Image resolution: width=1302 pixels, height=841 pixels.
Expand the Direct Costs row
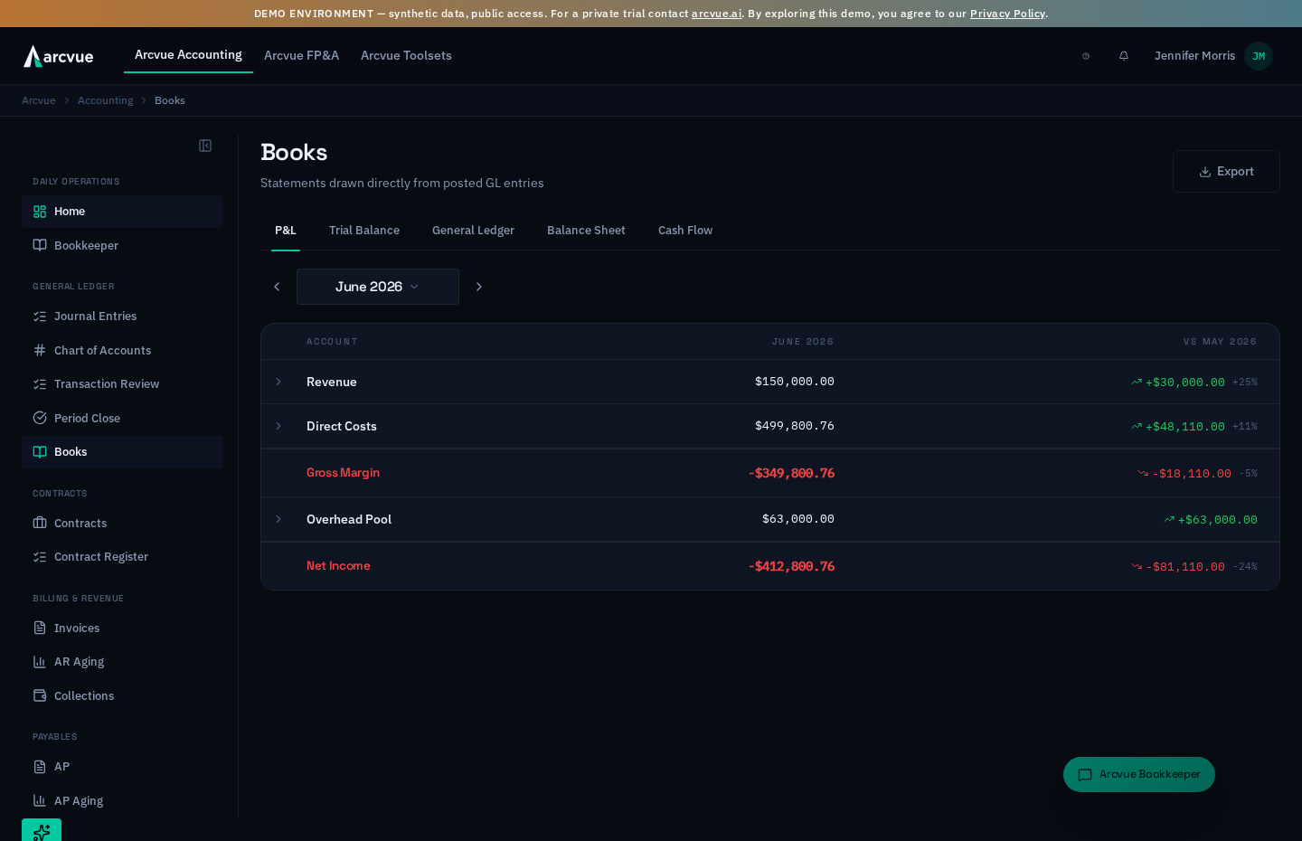(278, 426)
